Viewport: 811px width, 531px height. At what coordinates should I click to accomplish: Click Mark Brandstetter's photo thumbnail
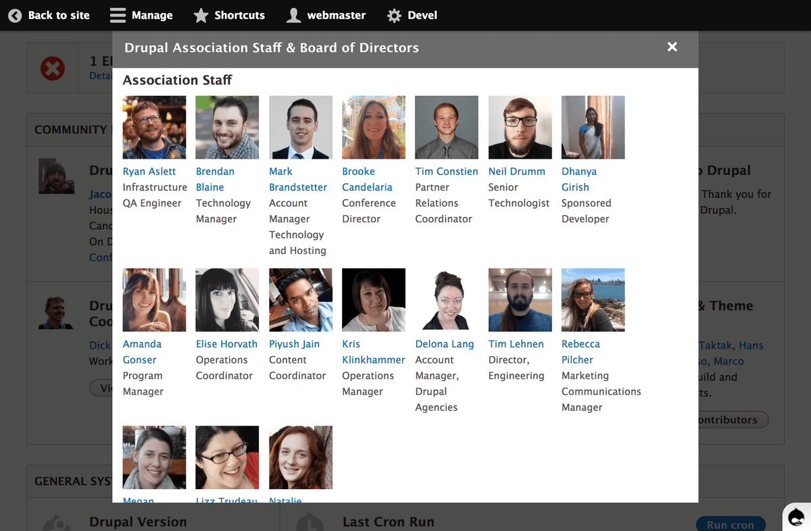(x=301, y=127)
